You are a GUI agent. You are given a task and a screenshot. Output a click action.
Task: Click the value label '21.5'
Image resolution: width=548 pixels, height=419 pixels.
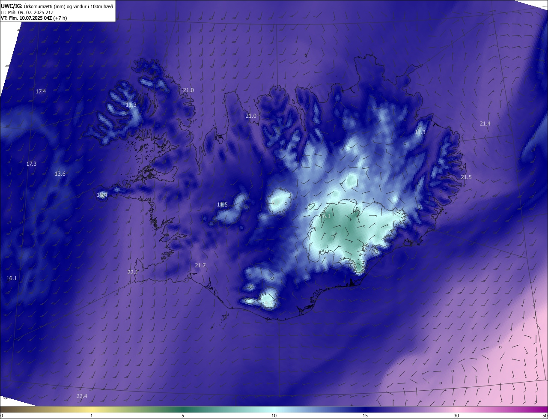coord(466,177)
